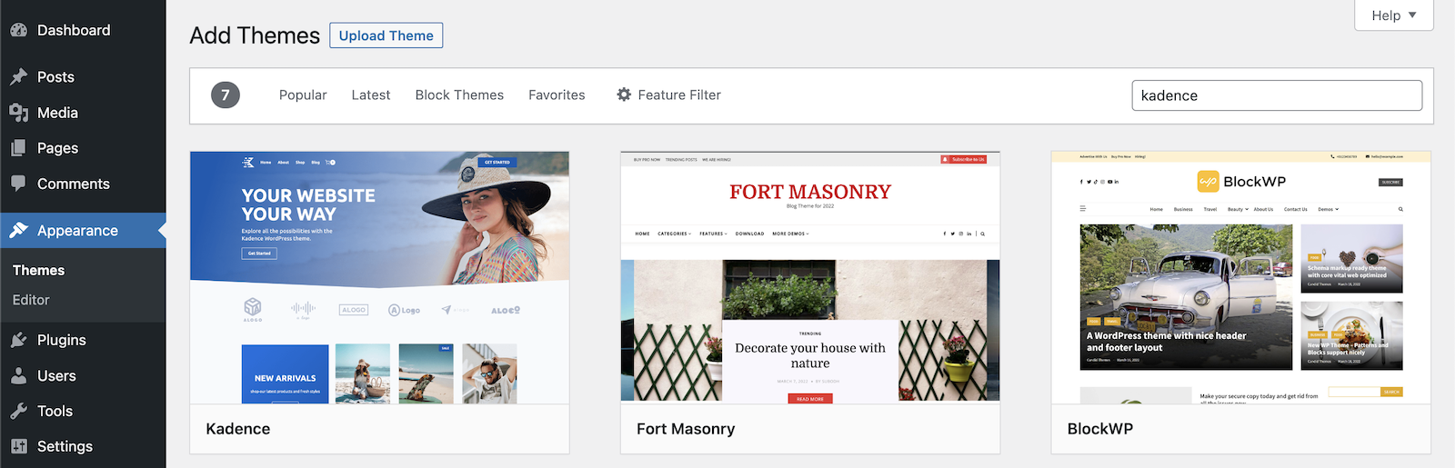Image resolution: width=1455 pixels, height=468 pixels.
Task: Click the Posts pushpin icon
Action: click(18, 77)
